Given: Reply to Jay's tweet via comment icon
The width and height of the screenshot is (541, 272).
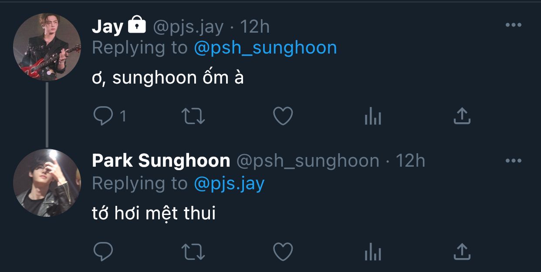Looking at the screenshot, I should pos(103,116).
